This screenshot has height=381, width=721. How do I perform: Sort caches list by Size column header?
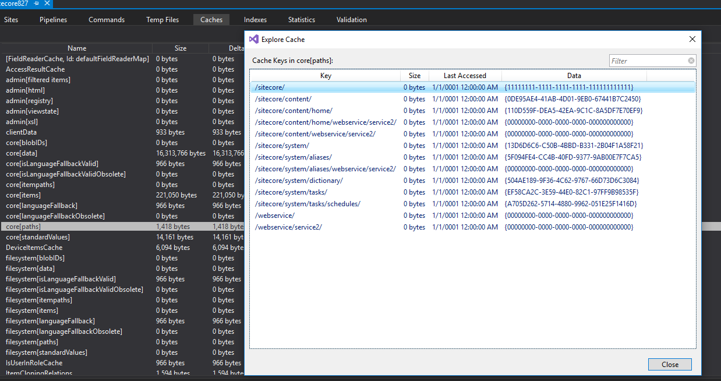point(181,48)
